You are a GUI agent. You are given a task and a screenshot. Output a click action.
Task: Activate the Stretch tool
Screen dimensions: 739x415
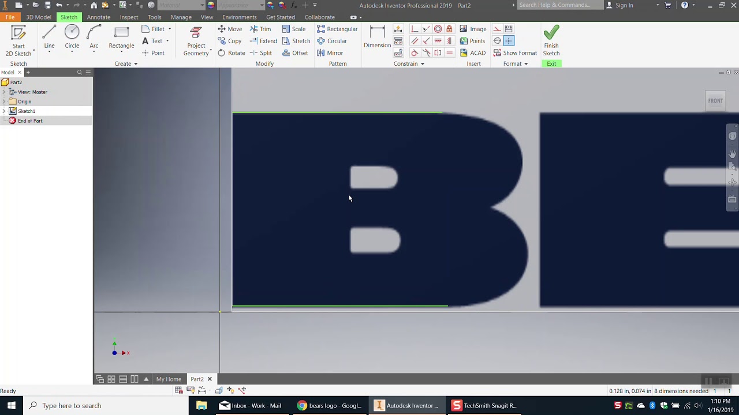pos(296,41)
